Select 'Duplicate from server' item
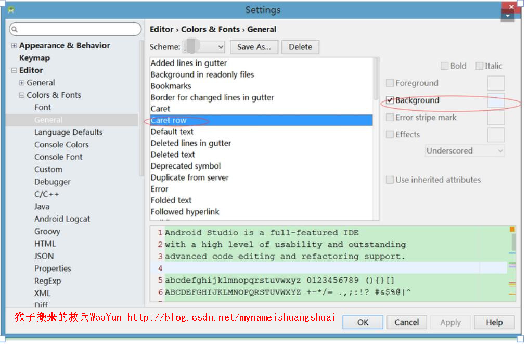This screenshot has height=344, width=528. [x=261, y=177]
